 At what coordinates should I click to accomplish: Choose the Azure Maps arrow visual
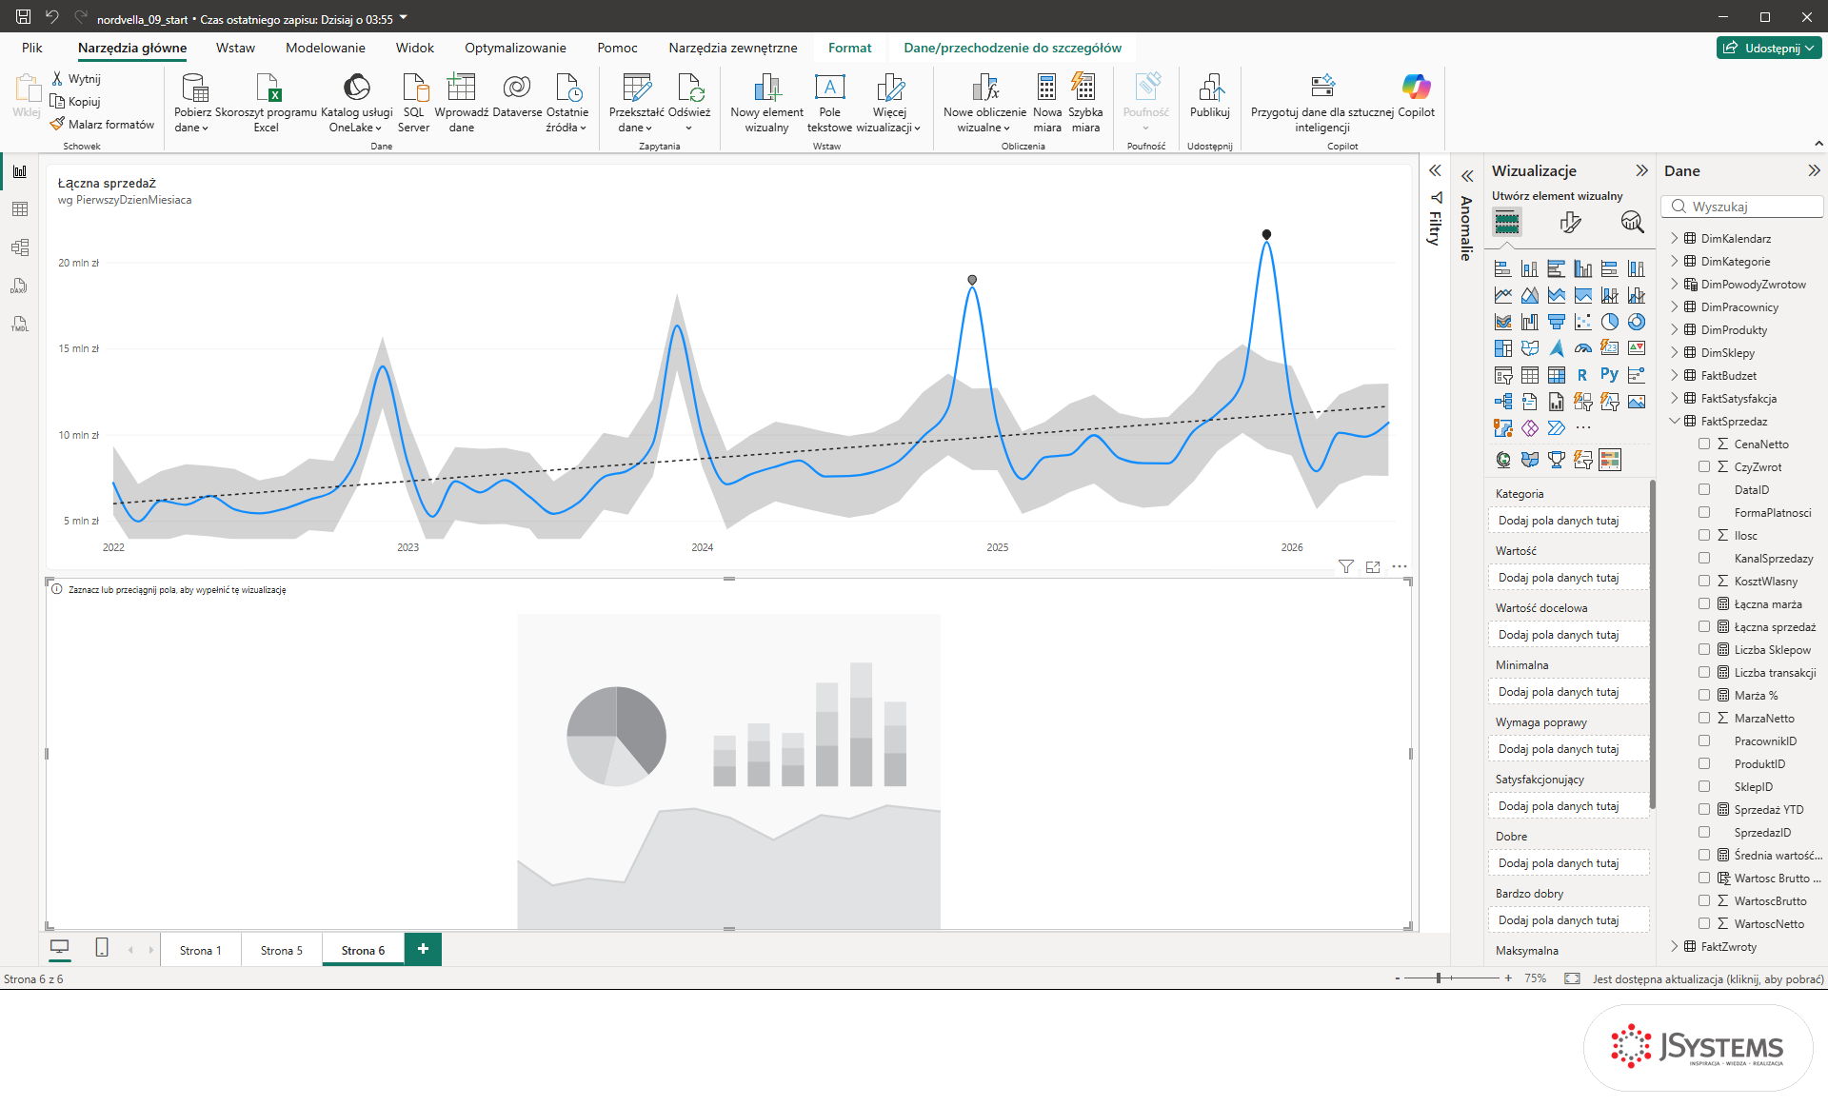[1556, 348]
